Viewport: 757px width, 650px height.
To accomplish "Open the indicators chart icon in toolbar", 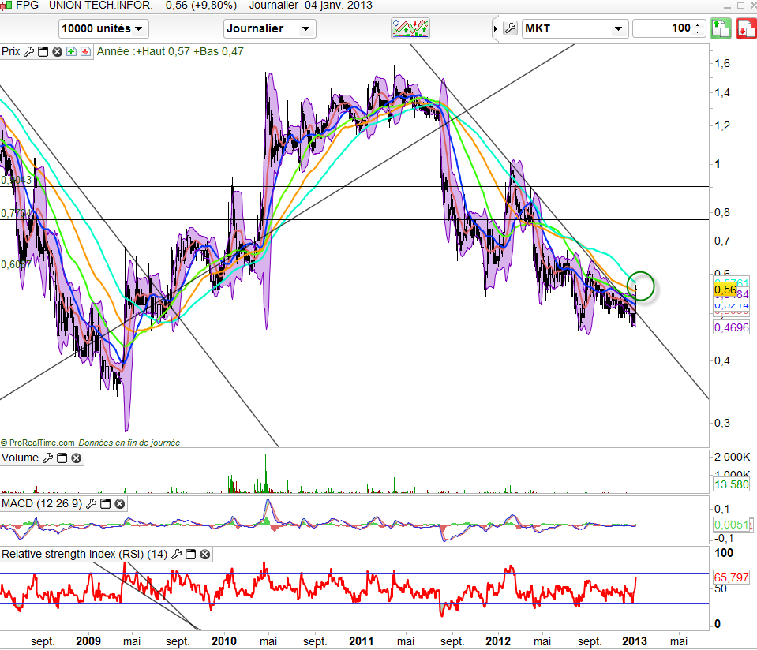I will (410, 28).
